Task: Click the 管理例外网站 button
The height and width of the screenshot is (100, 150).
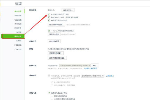Action: coord(54,34)
